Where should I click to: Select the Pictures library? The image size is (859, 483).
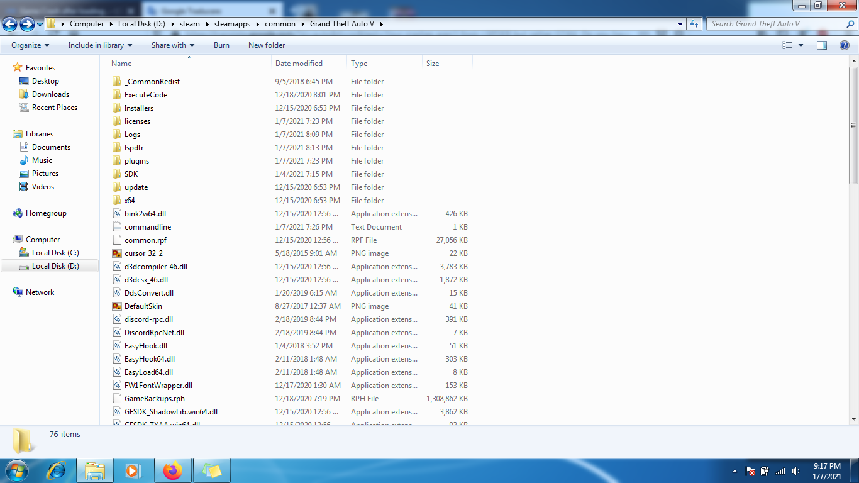45,174
